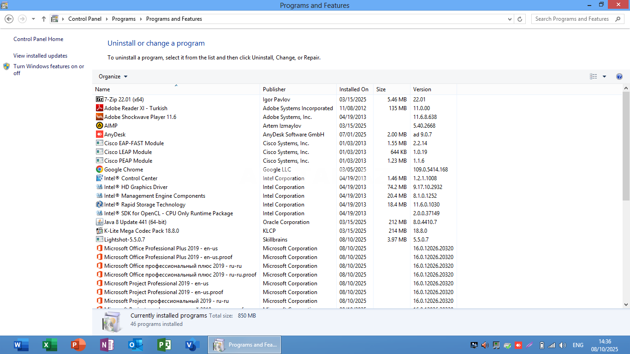Switch the ENG input language indicator

tap(578, 345)
